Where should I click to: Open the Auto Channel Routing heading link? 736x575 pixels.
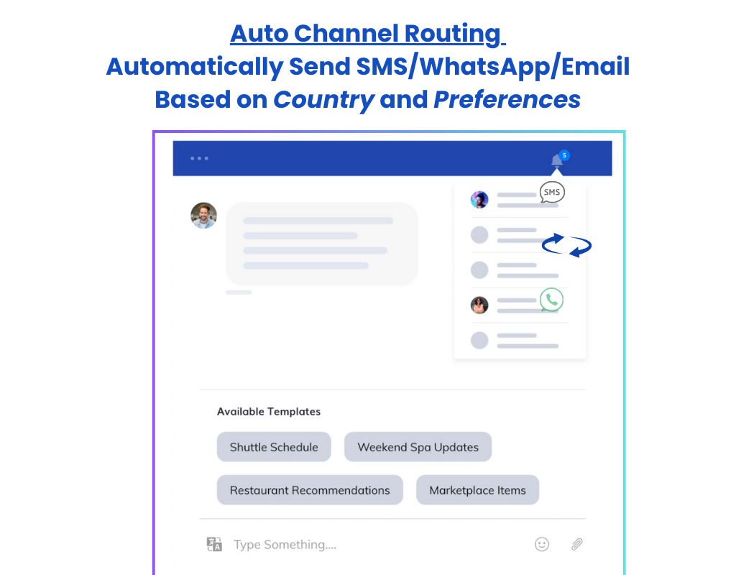pos(367,34)
